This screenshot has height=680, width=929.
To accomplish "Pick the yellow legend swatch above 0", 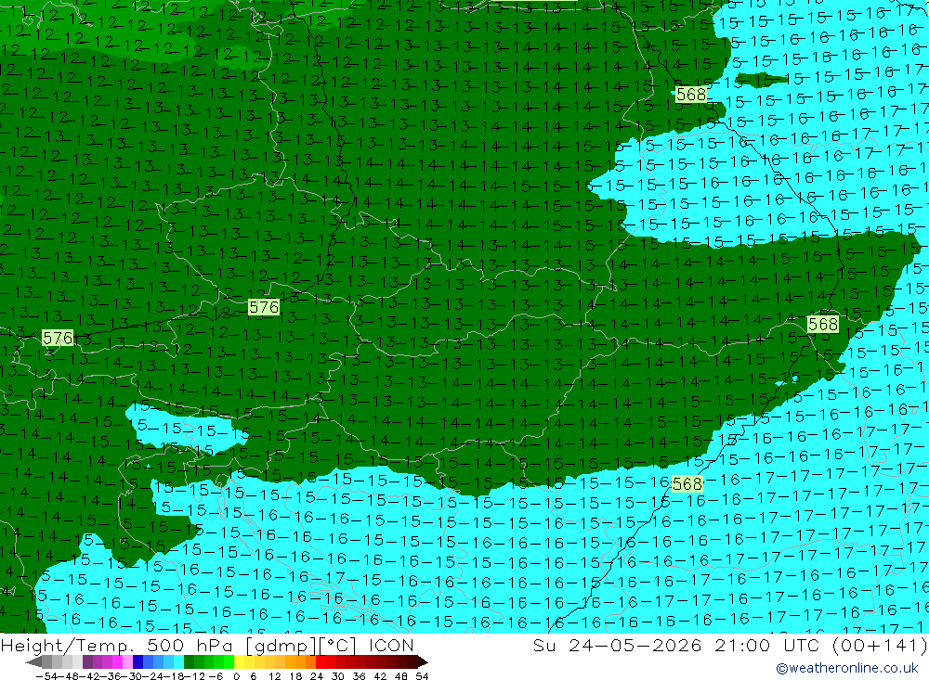I will pos(239,661).
